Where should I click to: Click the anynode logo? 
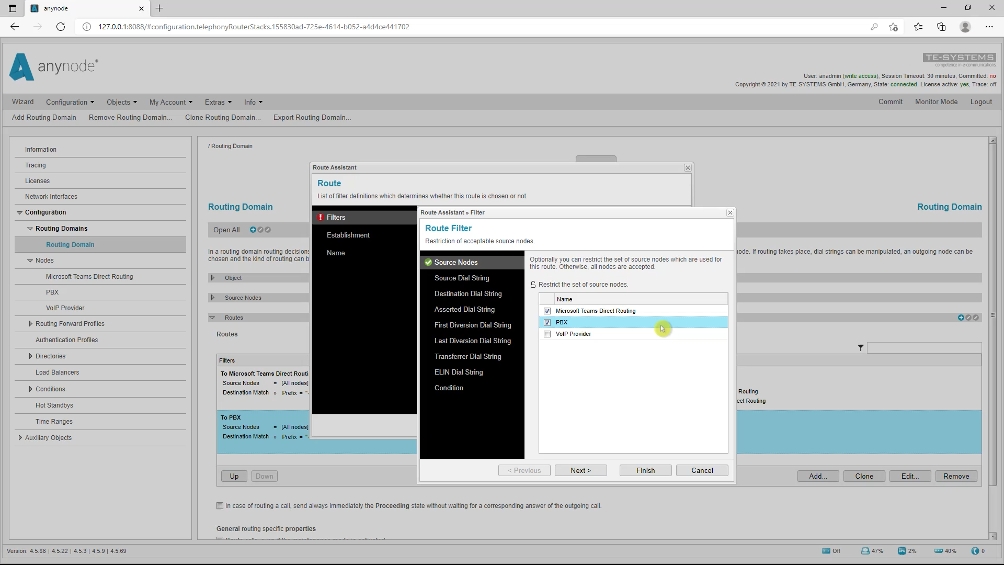pos(53,66)
